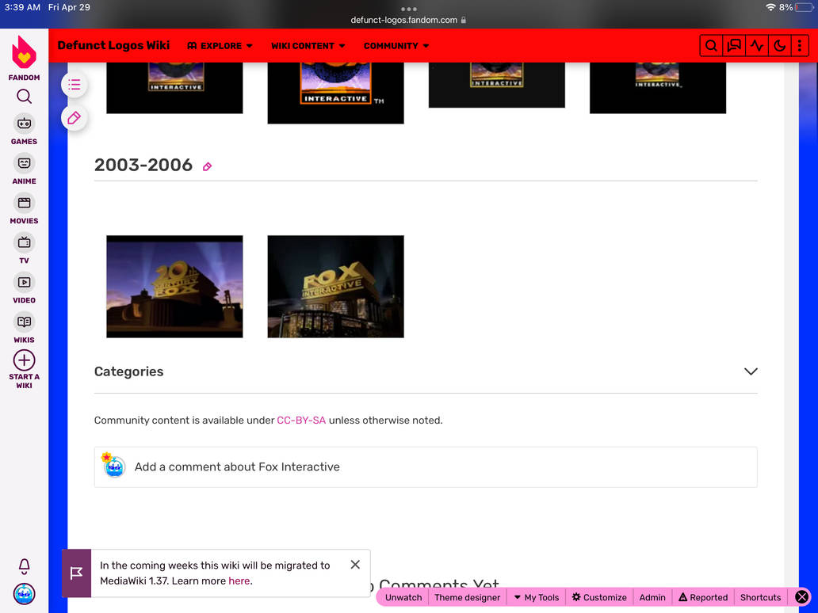Viewport: 818px width, 613px height.
Task: Go to Defunct Logos Wiki home title
Action: click(113, 45)
